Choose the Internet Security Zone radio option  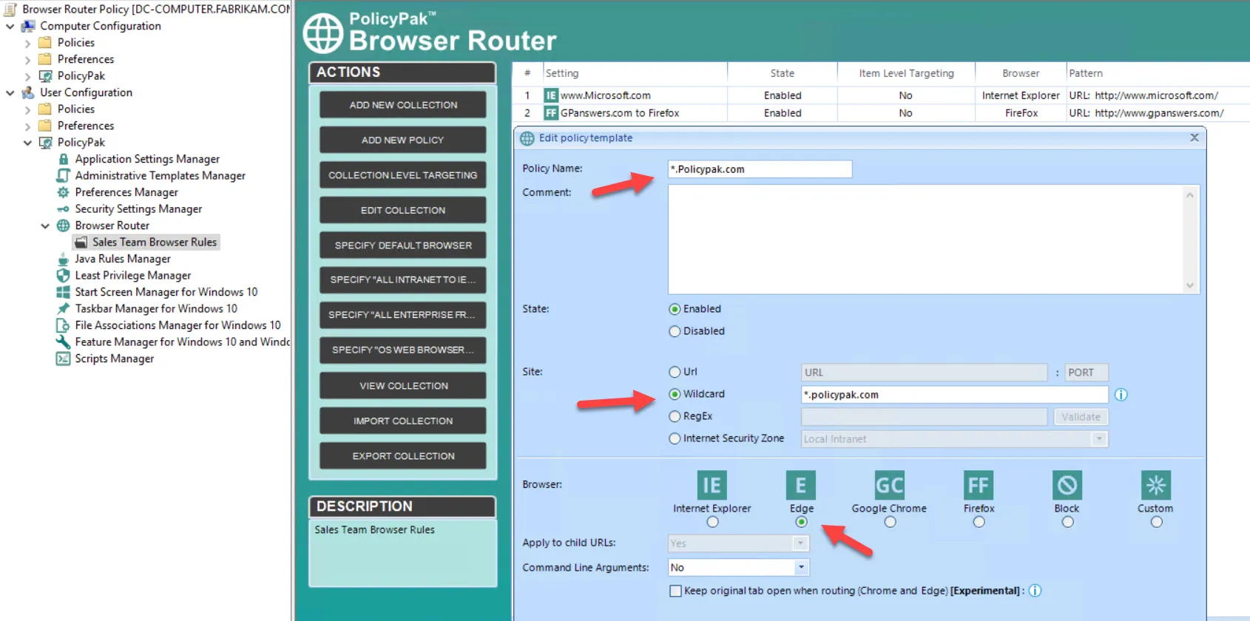click(x=675, y=438)
